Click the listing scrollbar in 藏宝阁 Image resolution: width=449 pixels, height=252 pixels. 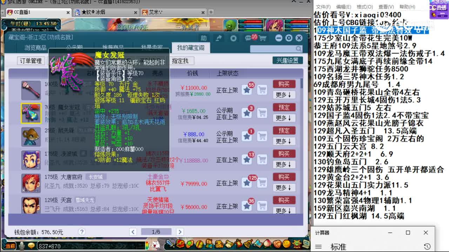point(302,83)
